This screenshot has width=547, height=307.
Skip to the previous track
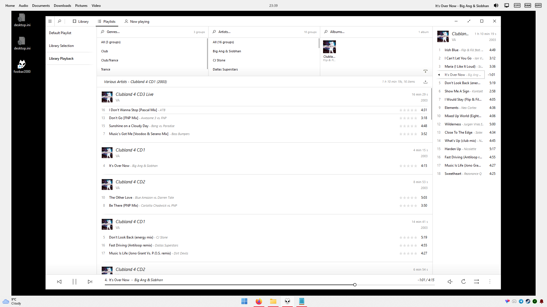(59, 282)
